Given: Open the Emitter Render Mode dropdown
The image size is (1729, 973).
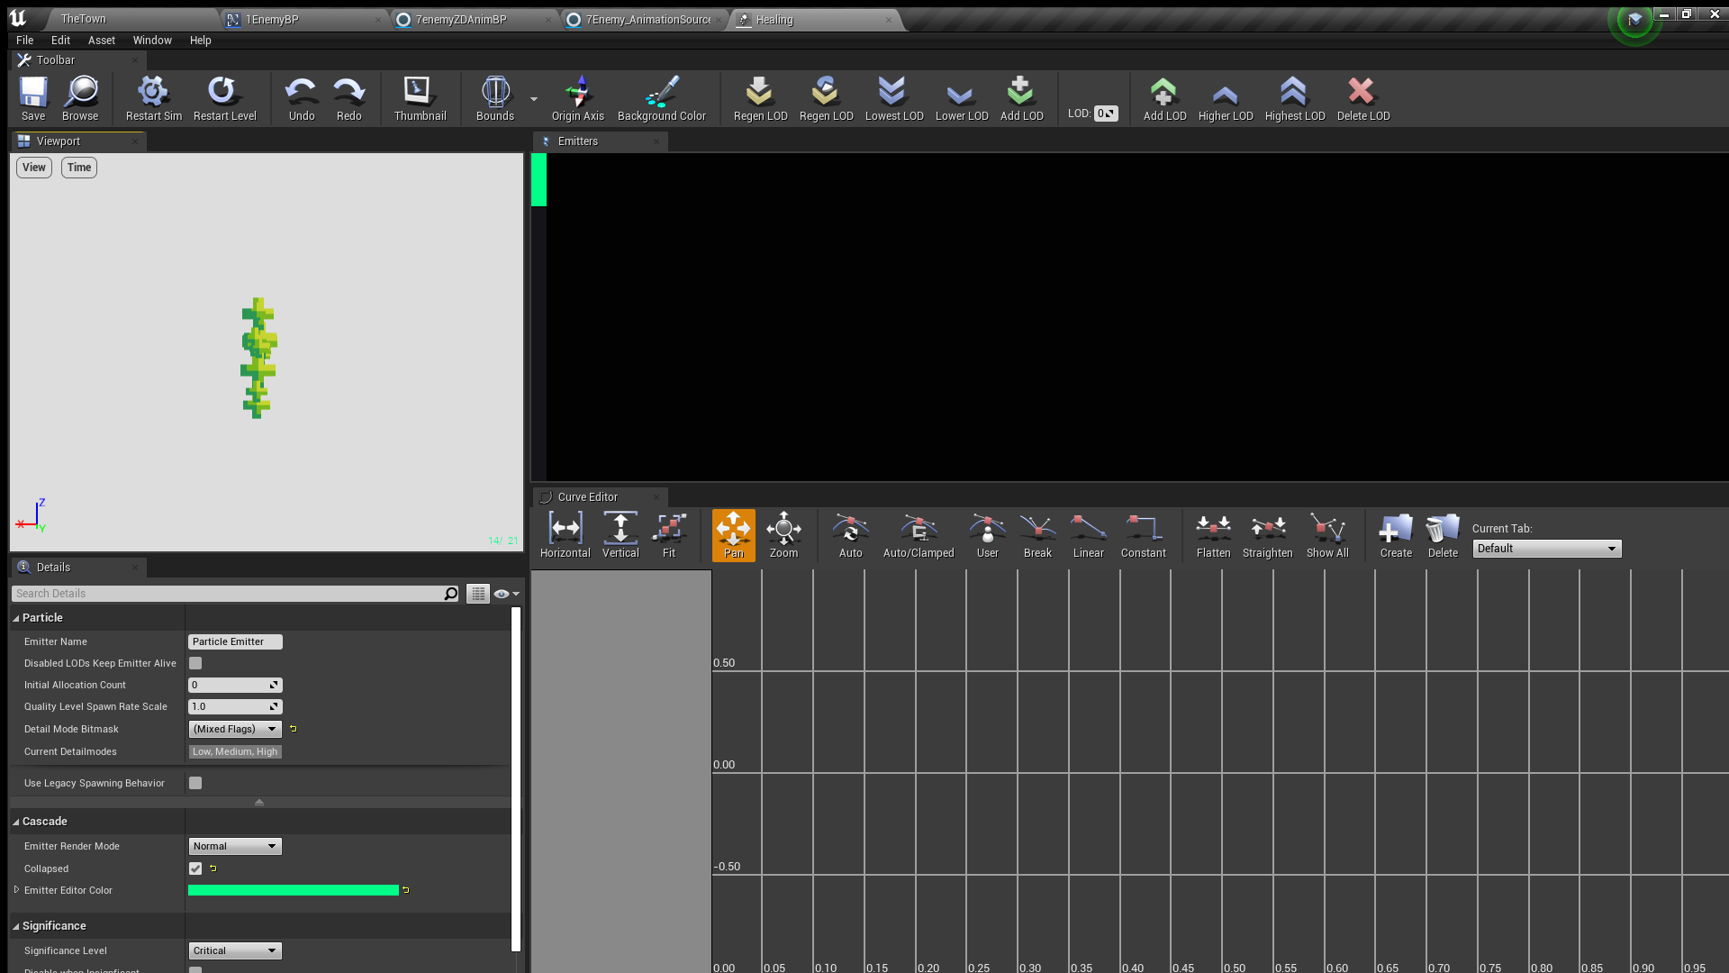Looking at the screenshot, I should coord(235,846).
